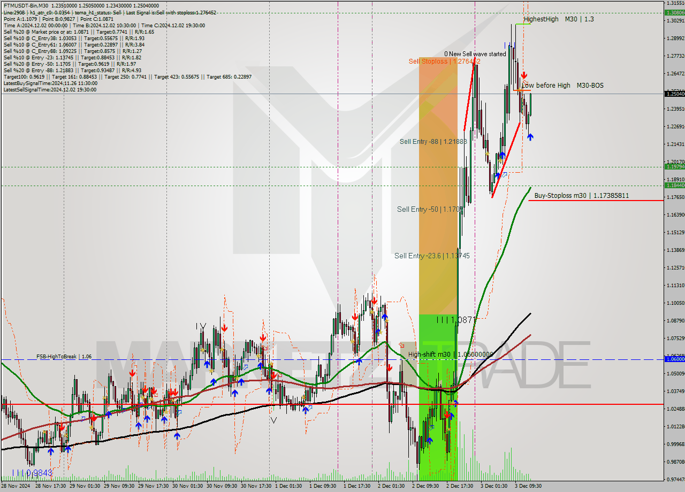Click the blue price tag 1.06000
This screenshot has height=492, width=685.
click(x=674, y=359)
